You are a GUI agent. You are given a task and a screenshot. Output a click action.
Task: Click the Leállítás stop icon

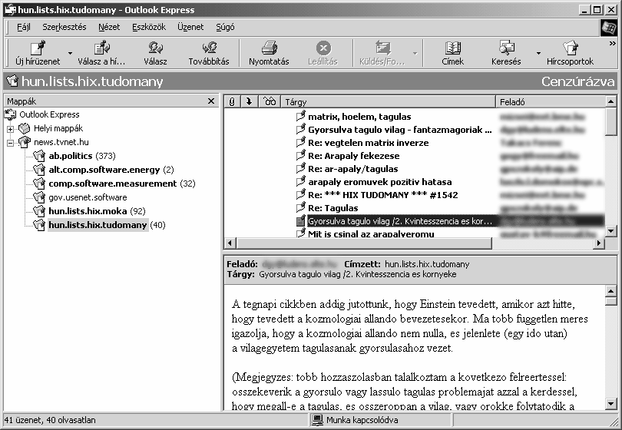coord(323,48)
